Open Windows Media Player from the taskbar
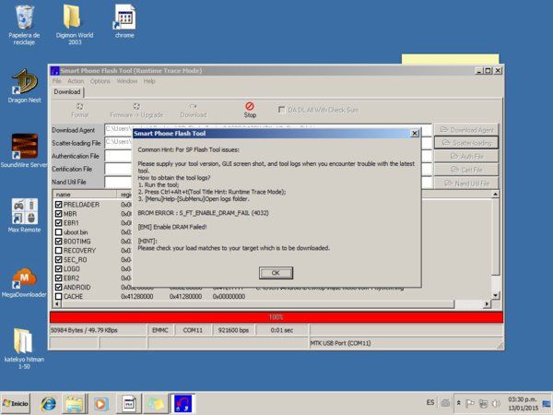The height and width of the screenshot is (415, 553). pyautogui.click(x=100, y=403)
